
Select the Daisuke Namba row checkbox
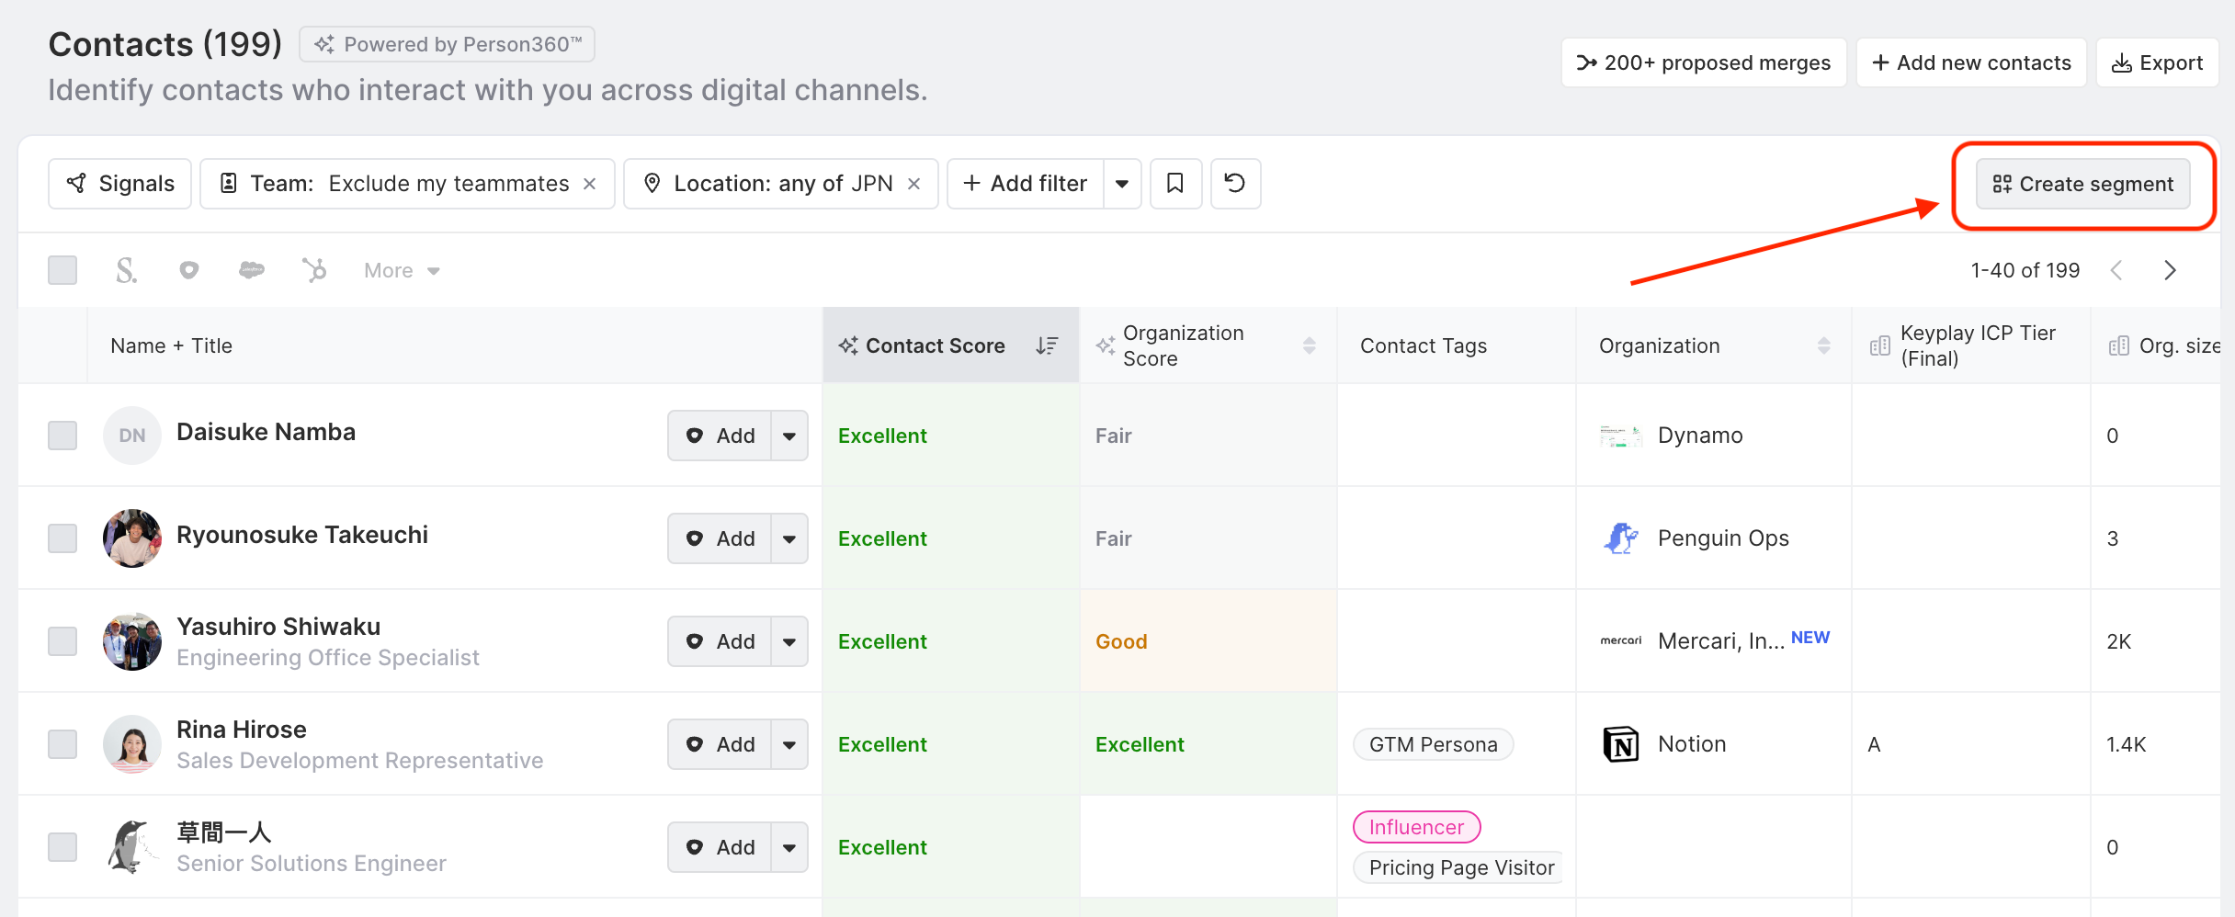pos(62,436)
